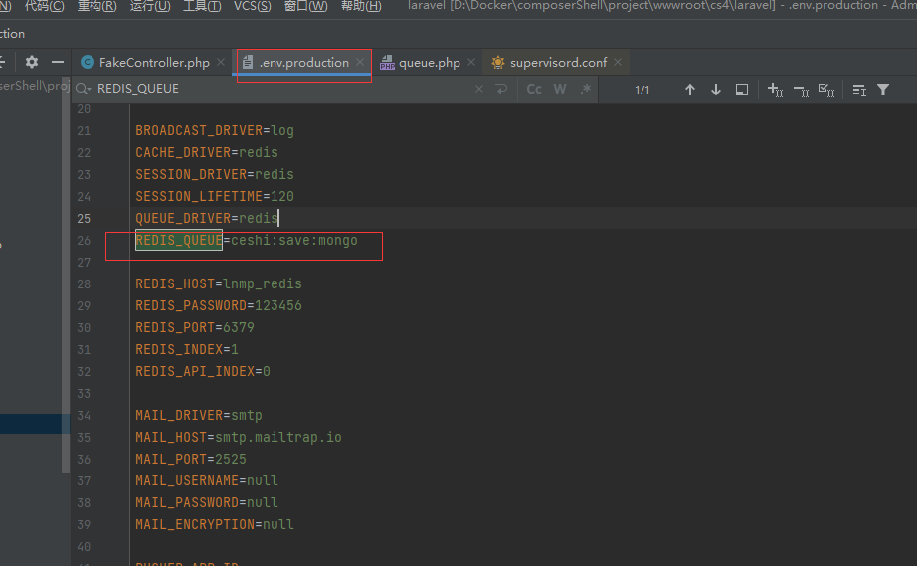Toggle Regex search option
This screenshot has width=917, height=566.
(586, 89)
